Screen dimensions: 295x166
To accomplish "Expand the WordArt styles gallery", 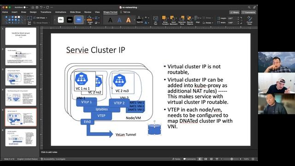I will tap(134, 20).
